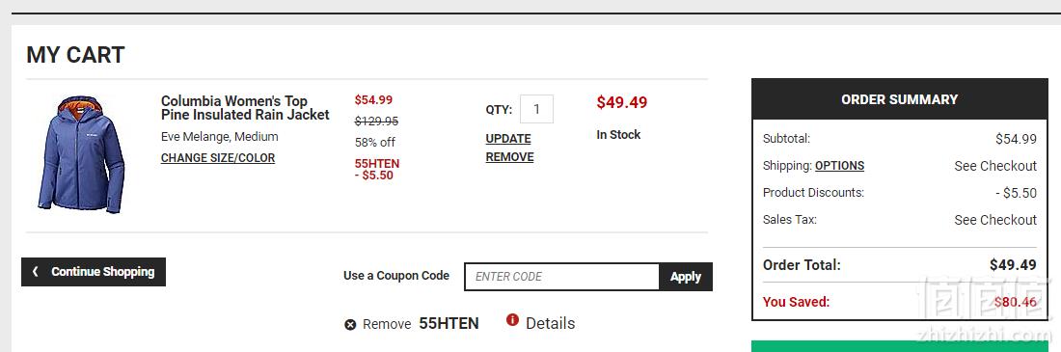This screenshot has height=352, width=1061.
Task: Click the UPDATE quantity link
Action: 508,139
